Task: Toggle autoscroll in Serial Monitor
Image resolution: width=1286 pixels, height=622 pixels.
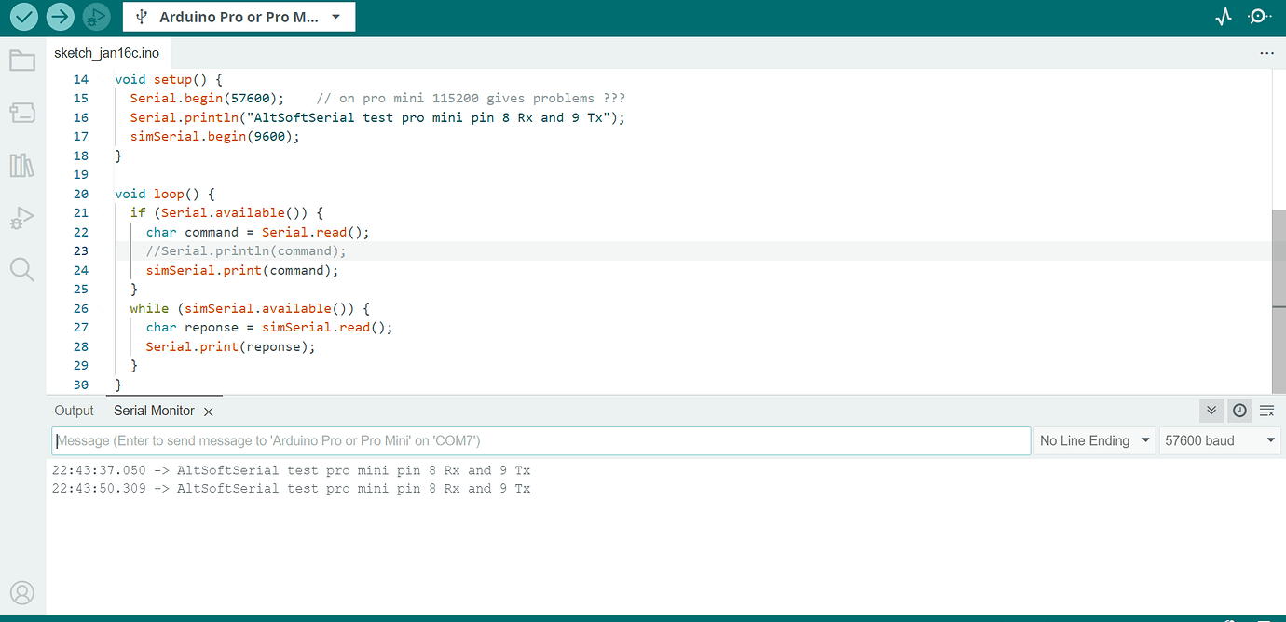Action: point(1211,410)
